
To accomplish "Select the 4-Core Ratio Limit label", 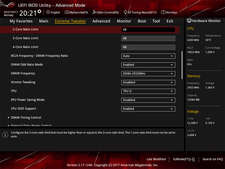I will pos(25,47).
